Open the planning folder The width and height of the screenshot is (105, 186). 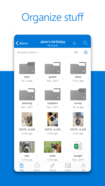[x=27, y=94]
